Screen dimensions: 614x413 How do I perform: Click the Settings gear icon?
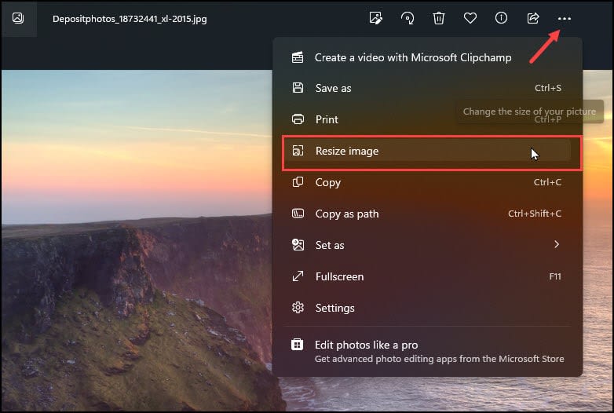click(x=298, y=307)
